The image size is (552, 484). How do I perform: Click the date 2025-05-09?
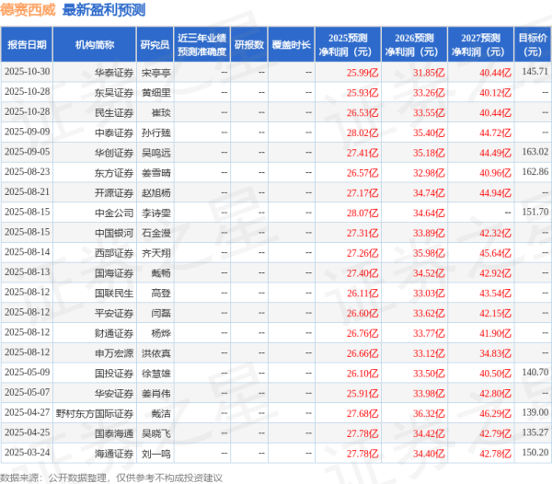pyautogui.click(x=27, y=373)
